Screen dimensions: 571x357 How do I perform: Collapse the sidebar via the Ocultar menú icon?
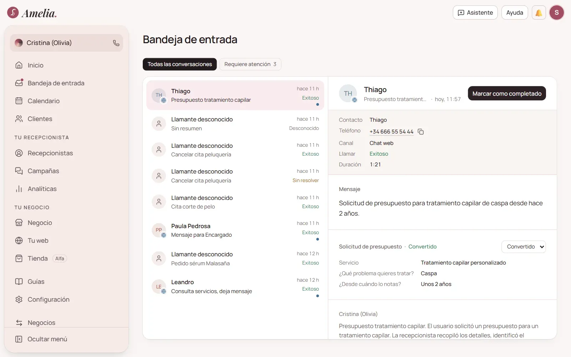point(19,339)
